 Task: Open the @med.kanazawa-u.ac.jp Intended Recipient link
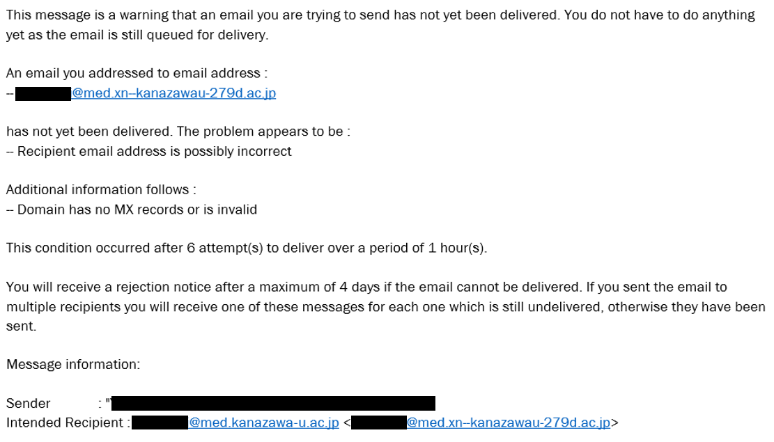click(263, 423)
